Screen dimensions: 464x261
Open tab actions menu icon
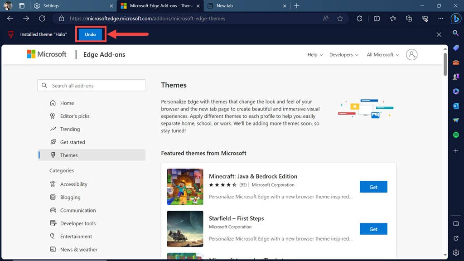click(22, 5)
